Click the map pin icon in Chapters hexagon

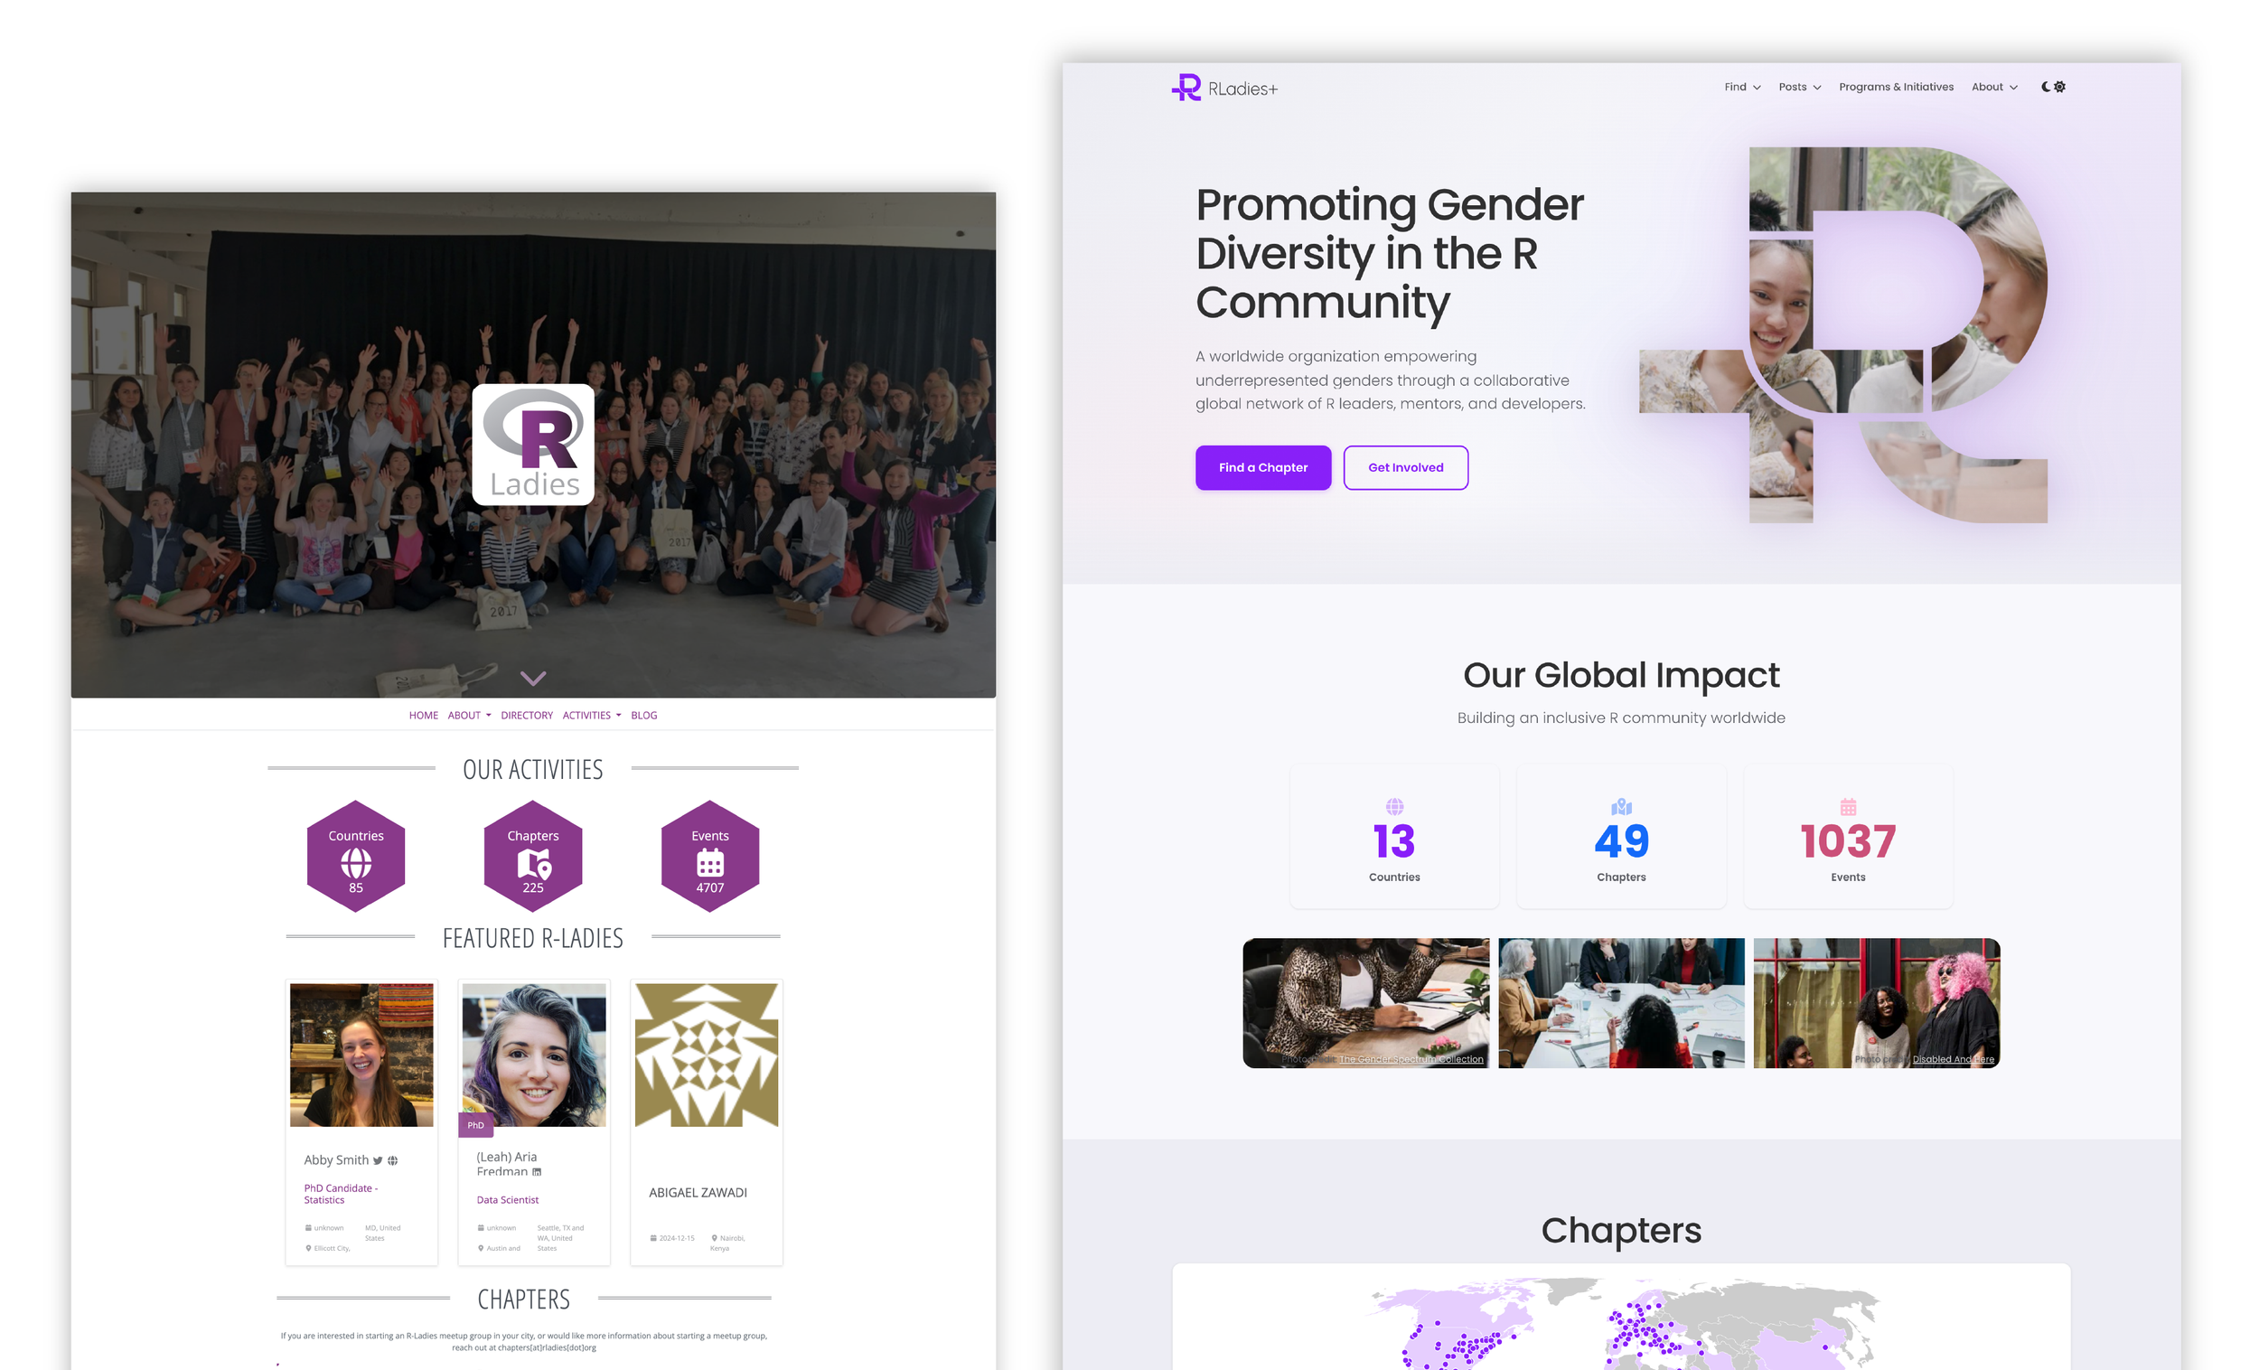point(534,864)
